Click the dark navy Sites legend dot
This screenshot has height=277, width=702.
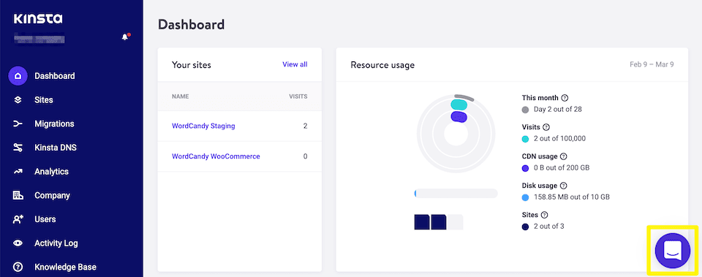(x=526, y=227)
